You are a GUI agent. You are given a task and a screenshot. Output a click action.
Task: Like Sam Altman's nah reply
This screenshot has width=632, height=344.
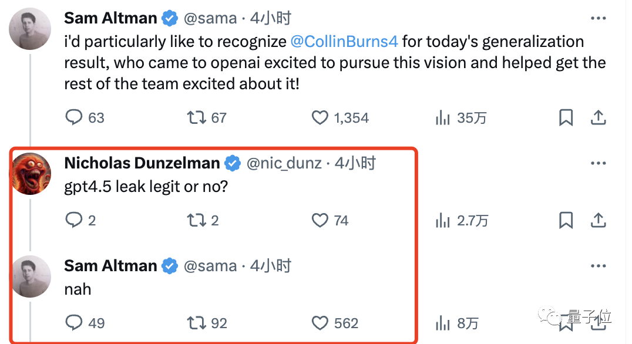coord(320,323)
